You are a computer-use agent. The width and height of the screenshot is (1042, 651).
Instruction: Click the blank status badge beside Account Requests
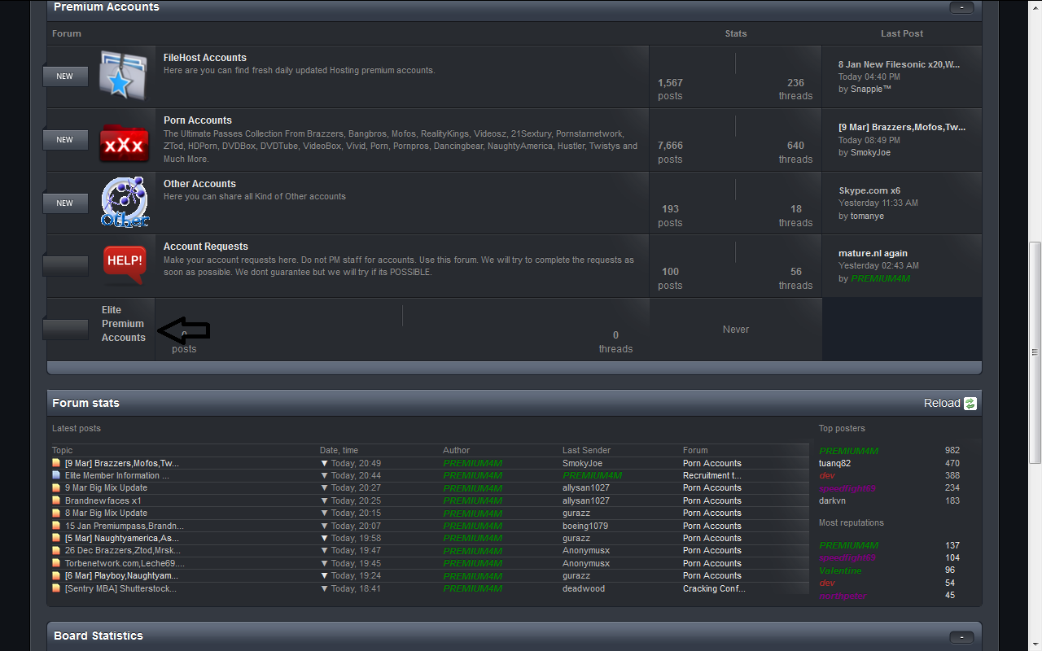click(65, 266)
